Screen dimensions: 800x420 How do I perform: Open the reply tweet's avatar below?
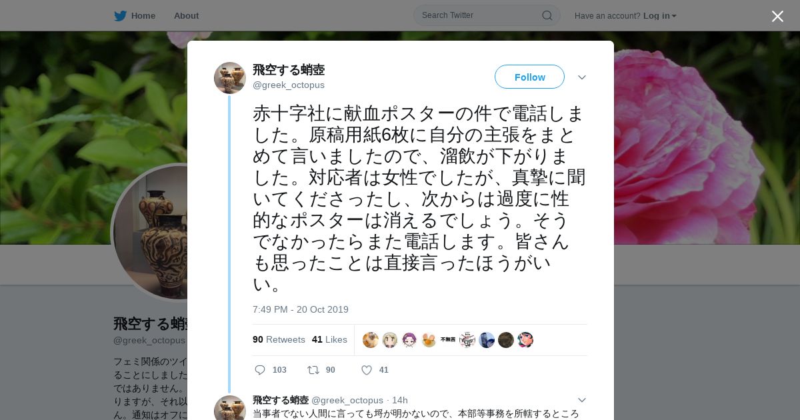pos(230,408)
